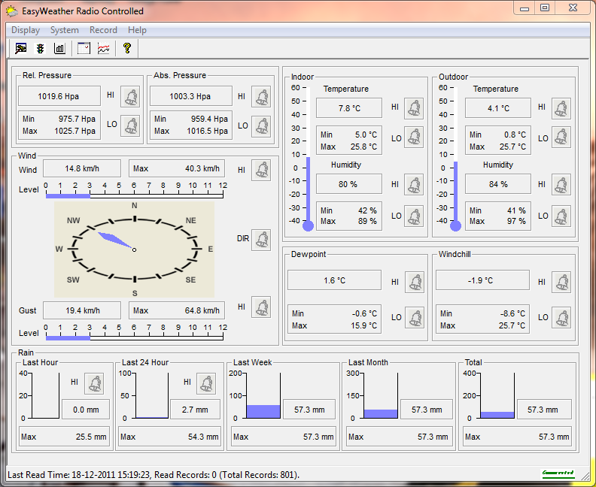The height and width of the screenshot is (487, 596).
Task: Click the 4.1 °C outdoor temperature value
Action: 498,108
